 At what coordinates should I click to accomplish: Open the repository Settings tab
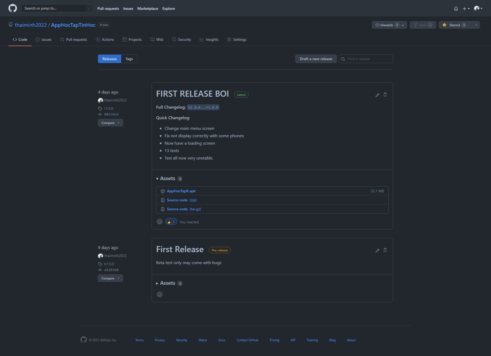[x=237, y=39]
